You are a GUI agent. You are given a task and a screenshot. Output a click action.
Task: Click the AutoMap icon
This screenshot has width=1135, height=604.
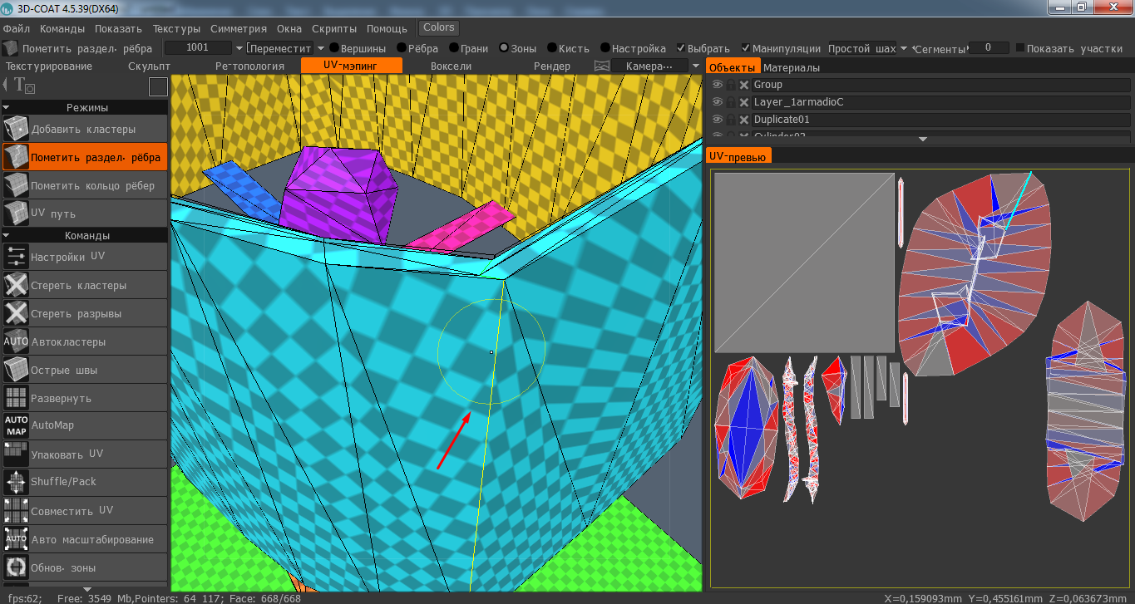click(16, 425)
